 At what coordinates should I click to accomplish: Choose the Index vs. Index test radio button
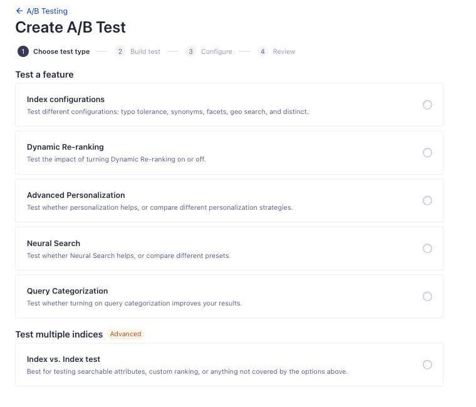pos(427,364)
